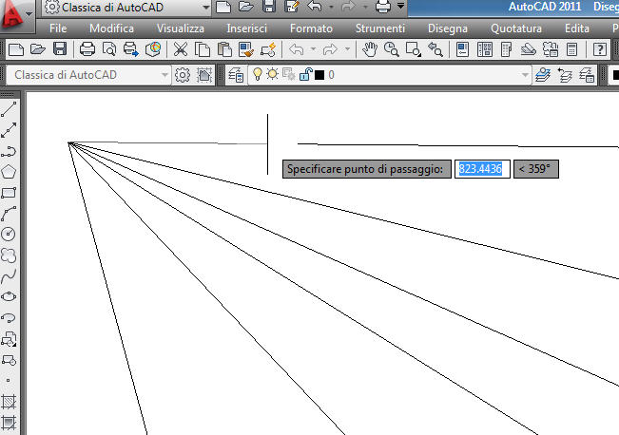Open the DesignCenter icon
Screen dimensions: 619x435
pyautogui.click(x=484, y=49)
